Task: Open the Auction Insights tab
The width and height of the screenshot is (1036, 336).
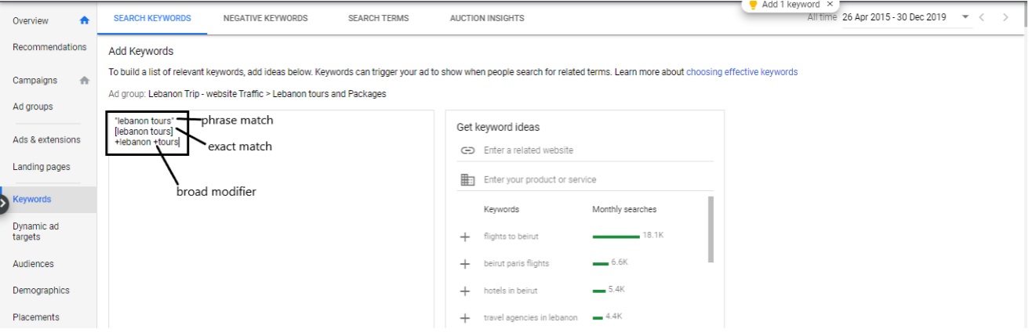Action: click(487, 18)
